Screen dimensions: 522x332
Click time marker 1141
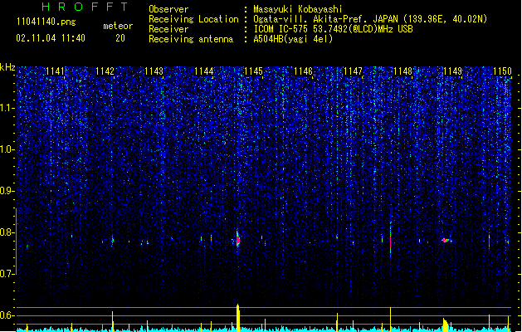pos(55,71)
